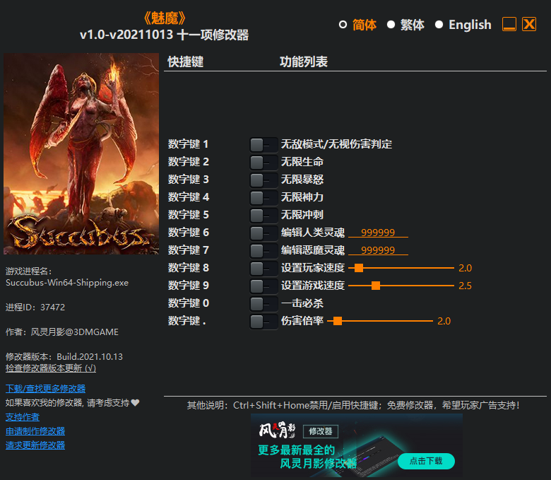551x480 pixels.
Task: Click 风灵月影 logo in banner
Action: click(277, 431)
